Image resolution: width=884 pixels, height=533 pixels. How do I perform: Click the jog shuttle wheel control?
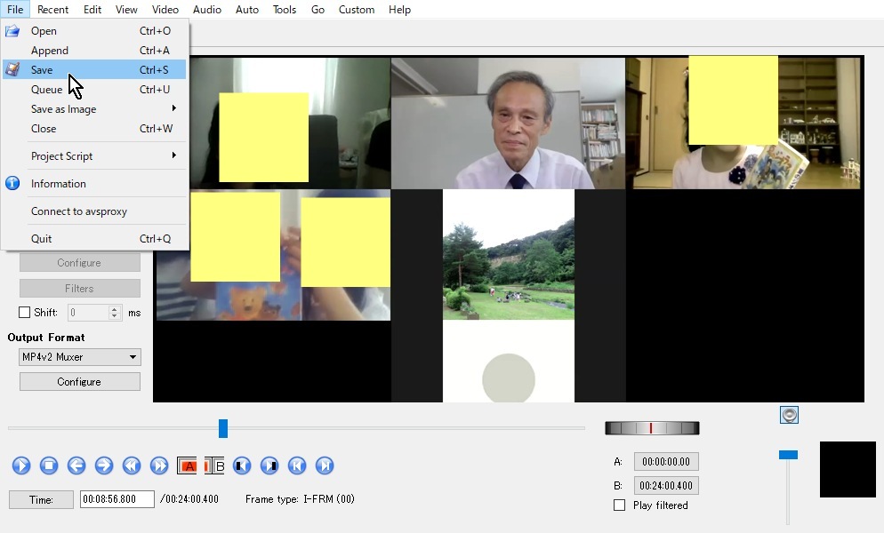click(x=652, y=428)
